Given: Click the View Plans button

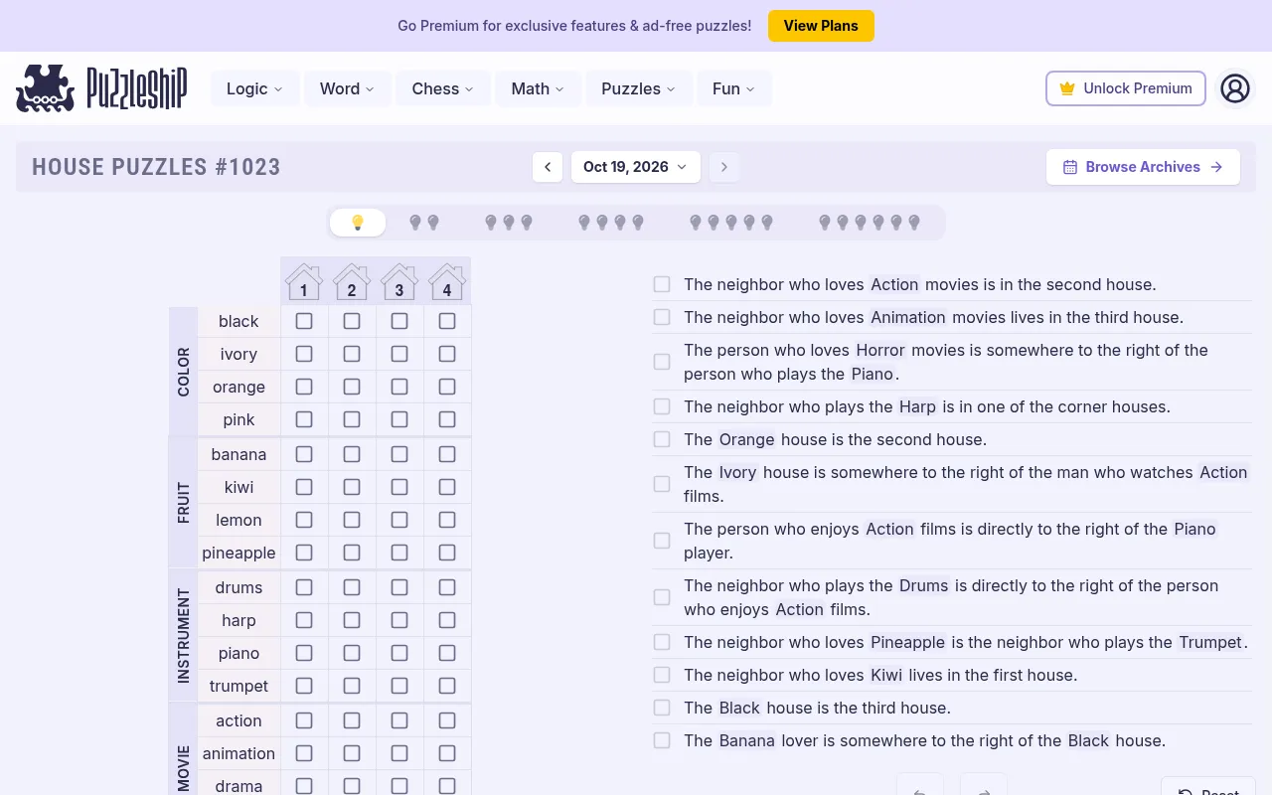Looking at the screenshot, I should click(821, 26).
